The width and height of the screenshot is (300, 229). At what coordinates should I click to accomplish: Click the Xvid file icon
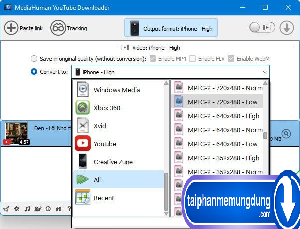point(83,125)
